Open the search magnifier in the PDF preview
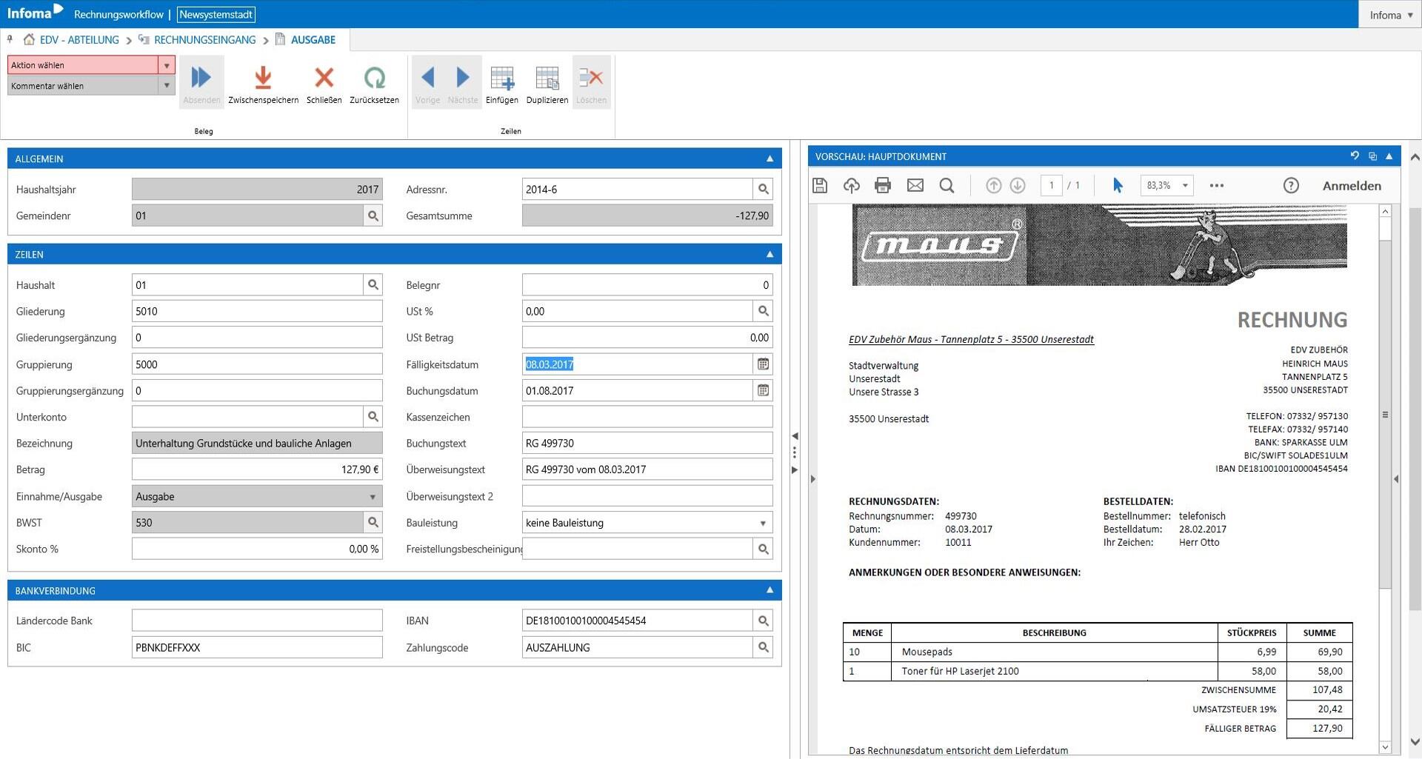Viewport: 1422px width, 759px height. coord(947,186)
